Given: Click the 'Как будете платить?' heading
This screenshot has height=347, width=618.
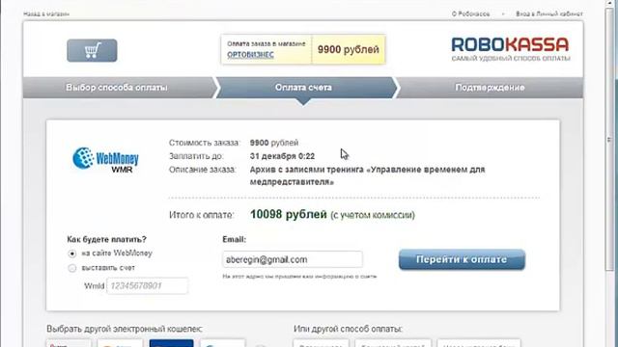Looking at the screenshot, I should (x=107, y=239).
